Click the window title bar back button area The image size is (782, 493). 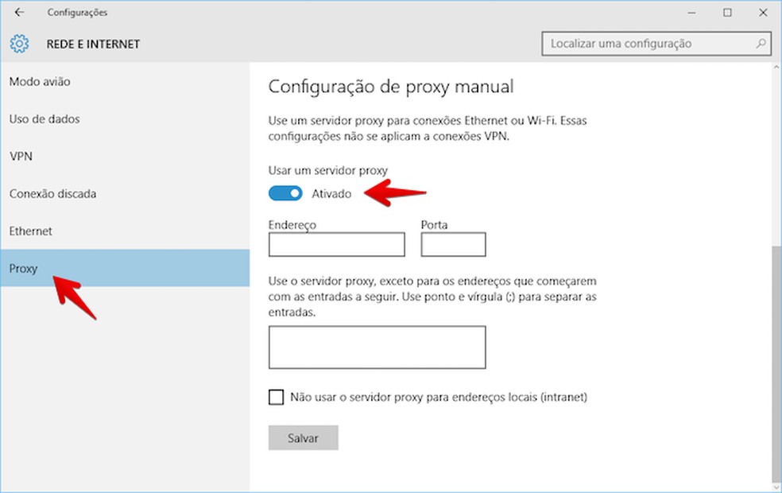tap(17, 12)
